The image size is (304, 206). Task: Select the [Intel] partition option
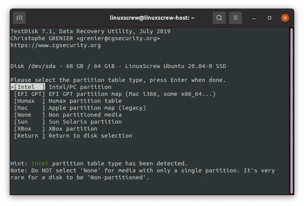(x=28, y=87)
